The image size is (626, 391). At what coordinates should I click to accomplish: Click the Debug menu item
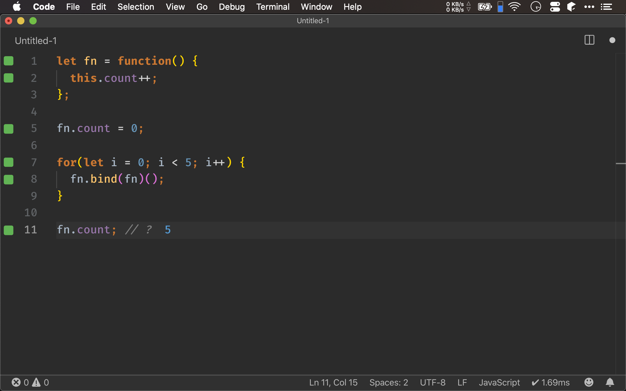[231, 6]
